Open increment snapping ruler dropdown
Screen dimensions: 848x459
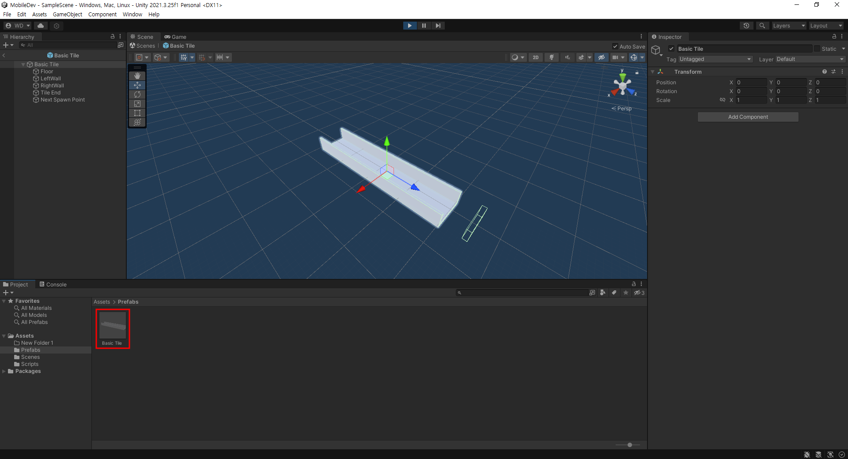(223, 57)
